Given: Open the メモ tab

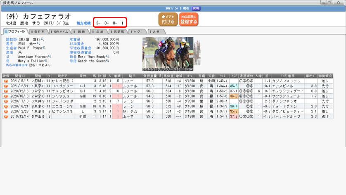Looking at the screenshot, I should coord(154,31).
